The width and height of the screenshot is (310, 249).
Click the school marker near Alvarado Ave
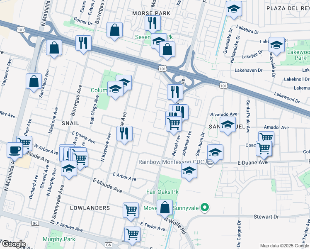pos(228,126)
